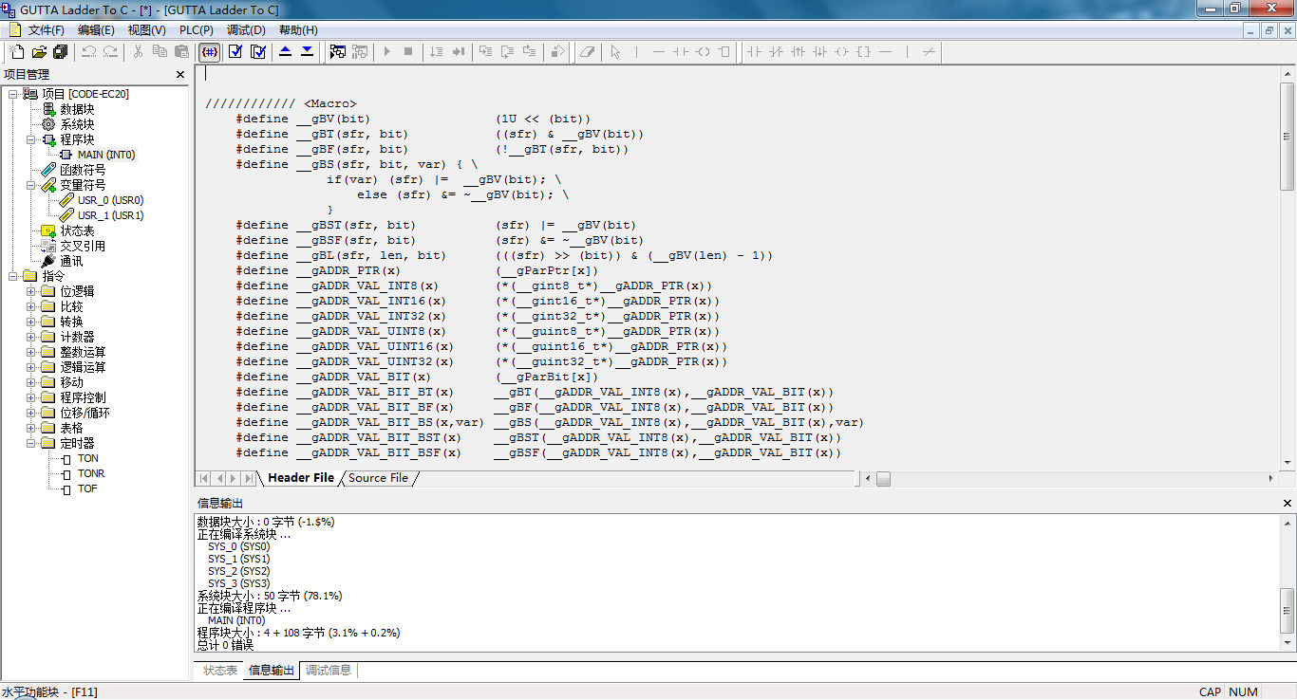Toggle the highlighted {#} code view button
This screenshot has width=1297, height=700.
(x=210, y=51)
